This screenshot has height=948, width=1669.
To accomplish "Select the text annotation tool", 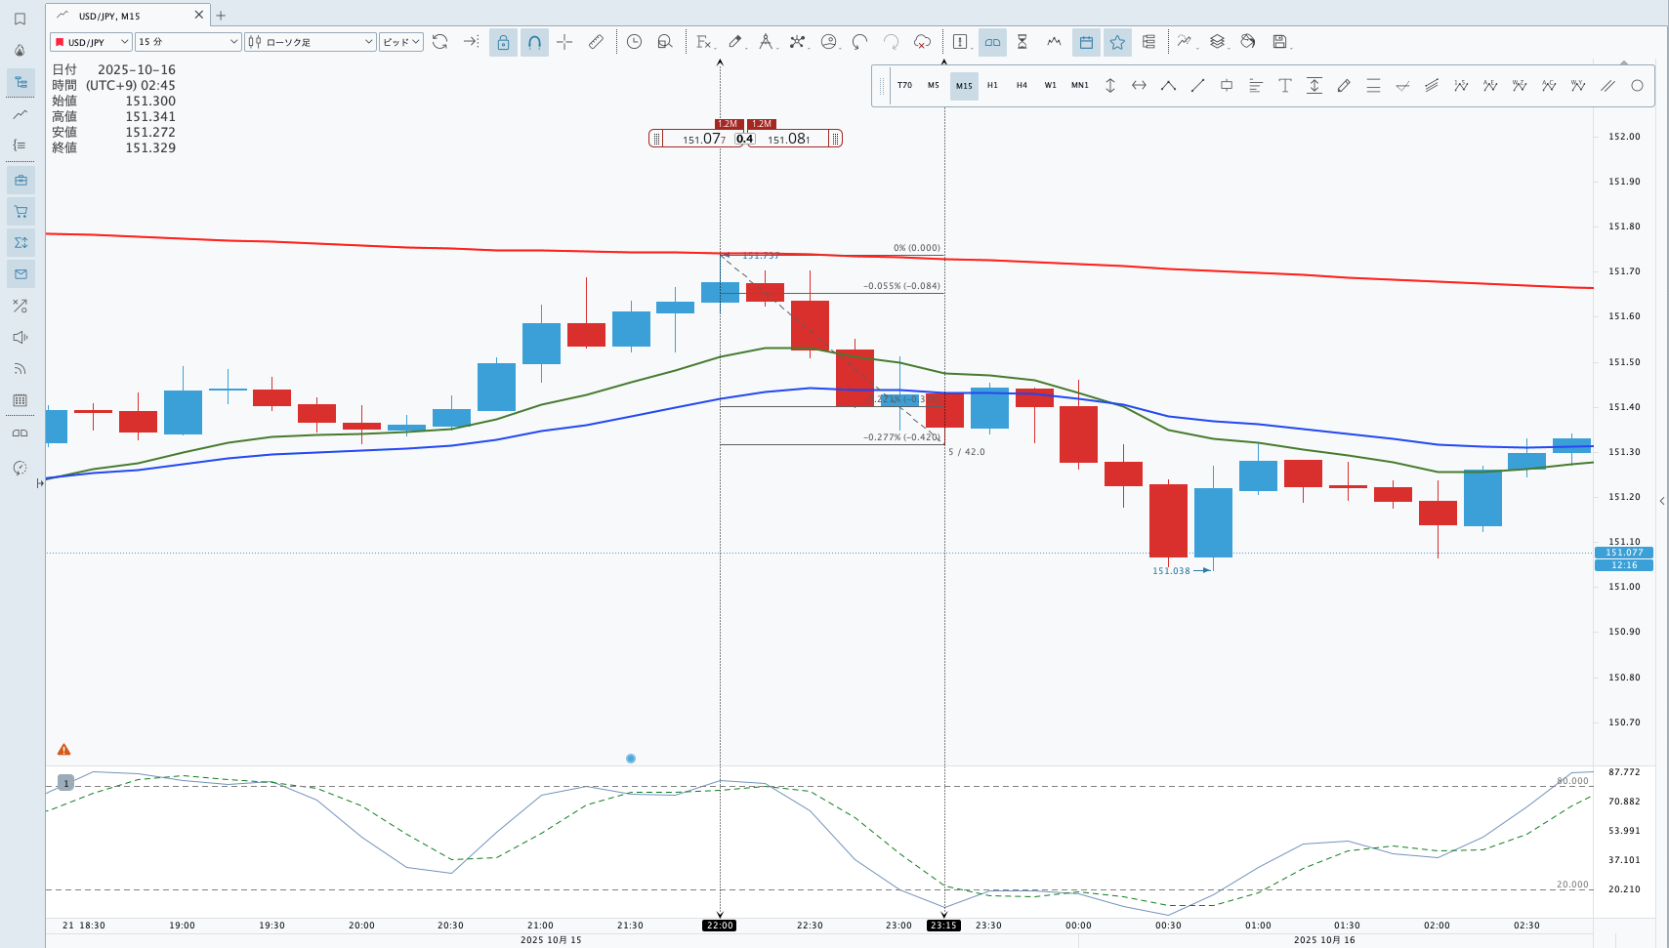I will tap(1285, 86).
